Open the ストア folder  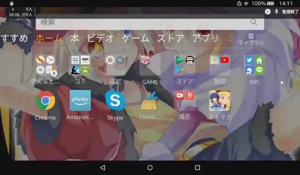click(x=185, y=65)
